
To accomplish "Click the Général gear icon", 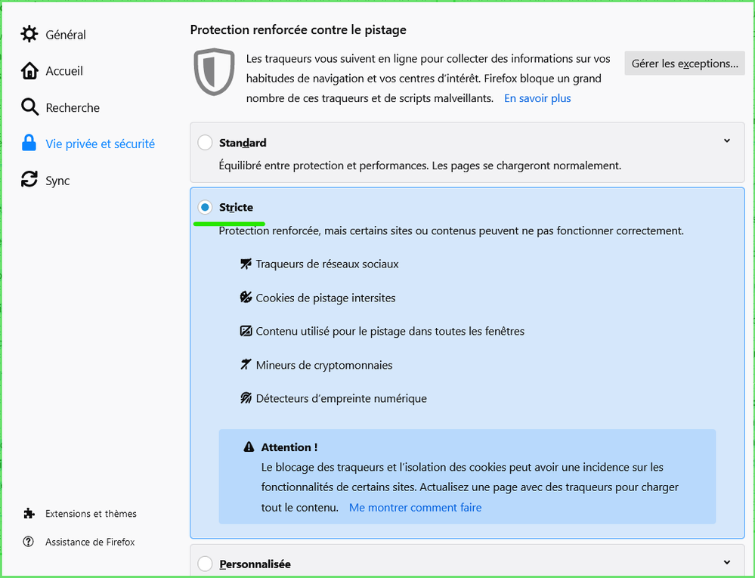I will pos(29,35).
